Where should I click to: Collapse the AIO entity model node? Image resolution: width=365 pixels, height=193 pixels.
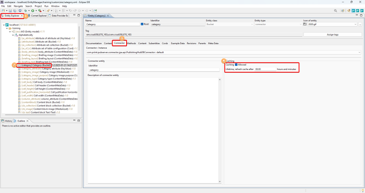[x=10, y=32]
